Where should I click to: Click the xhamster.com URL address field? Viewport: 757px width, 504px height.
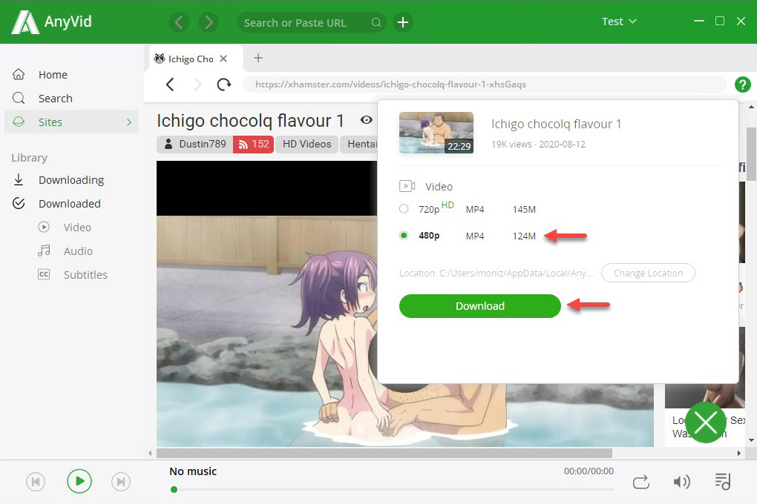click(x=484, y=84)
